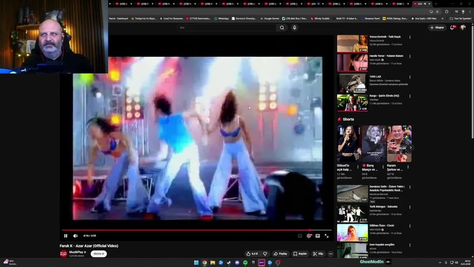This screenshot has height=267, width=474.
Task: Pause the video with the pause button
Action: click(x=66, y=236)
